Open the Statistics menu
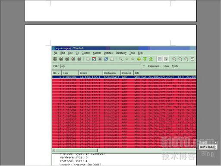The width and height of the screenshot is (221, 166). point(108,53)
